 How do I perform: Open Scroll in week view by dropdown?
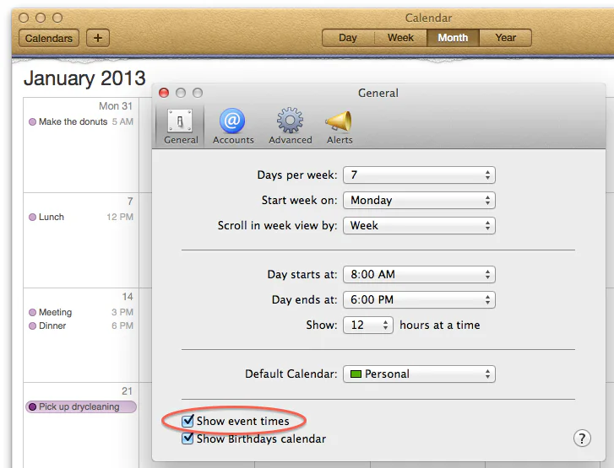[419, 226]
